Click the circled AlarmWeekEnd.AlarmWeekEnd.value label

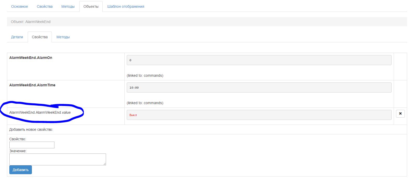tap(40, 112)
